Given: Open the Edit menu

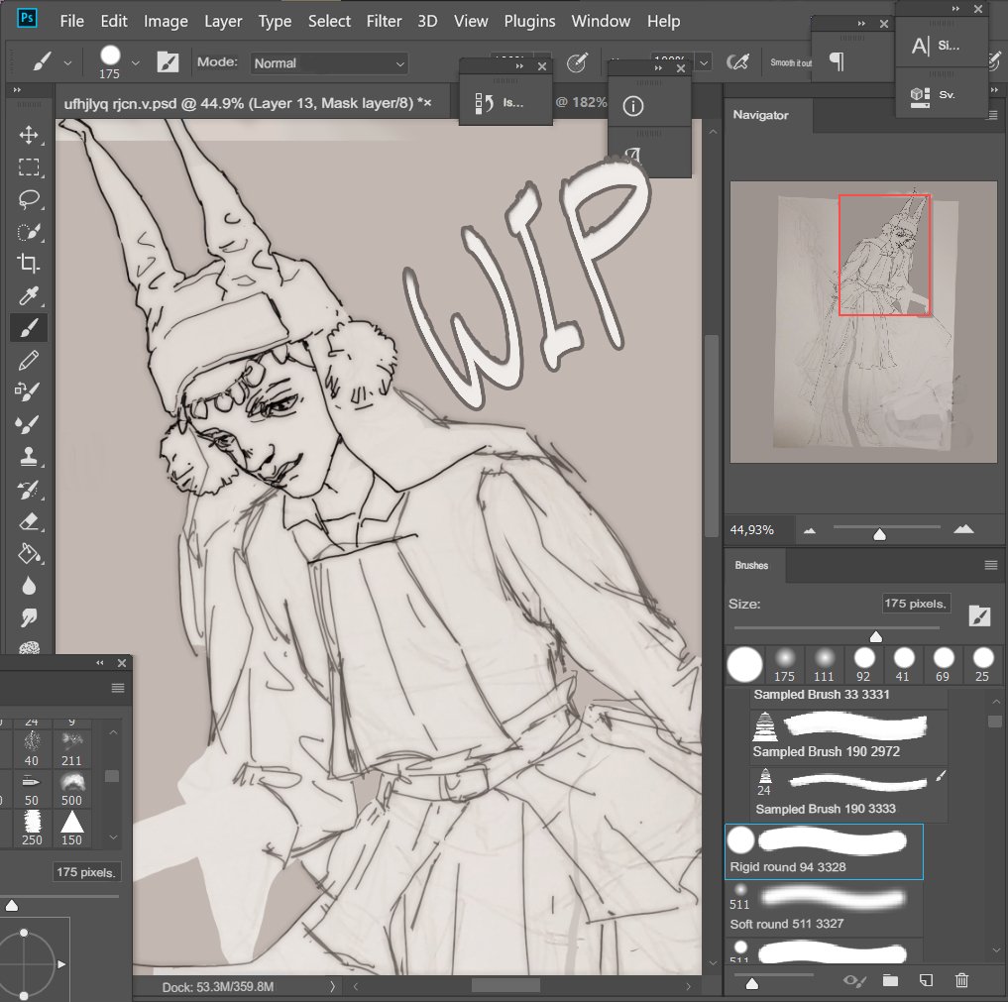Looking at the screenshot, I should (x=114, y=21).
